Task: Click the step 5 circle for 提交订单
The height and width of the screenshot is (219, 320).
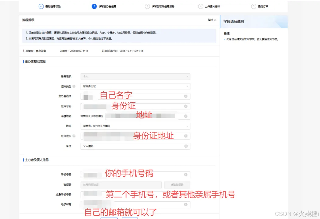Action: (254, 6)
